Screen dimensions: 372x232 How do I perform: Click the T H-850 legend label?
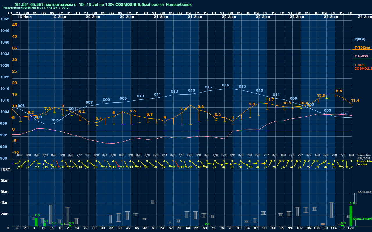[x=361, y=56]
